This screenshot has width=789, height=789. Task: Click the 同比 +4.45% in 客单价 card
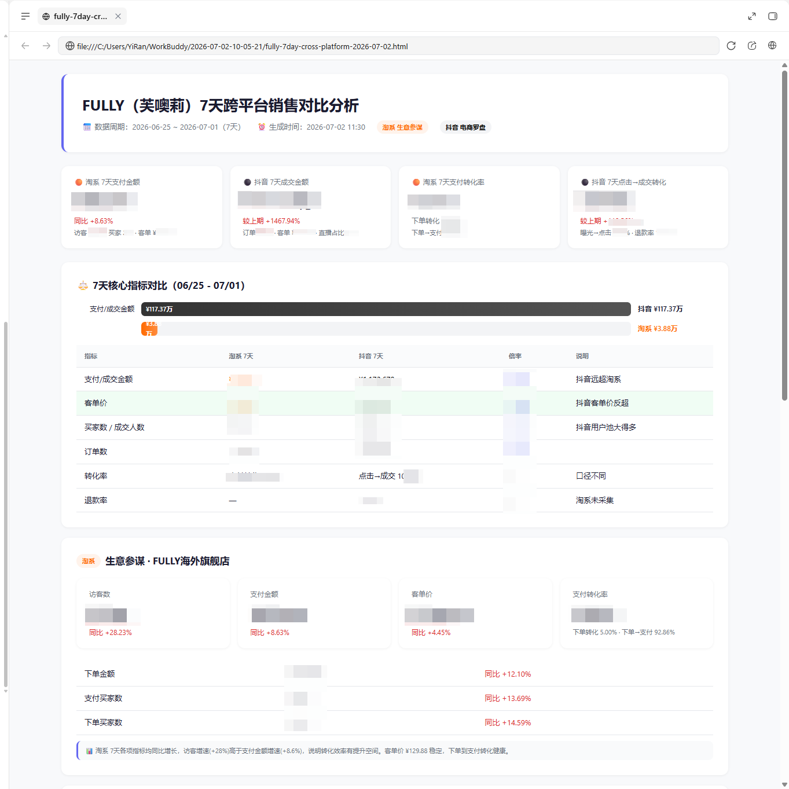[x=431, y=633]
